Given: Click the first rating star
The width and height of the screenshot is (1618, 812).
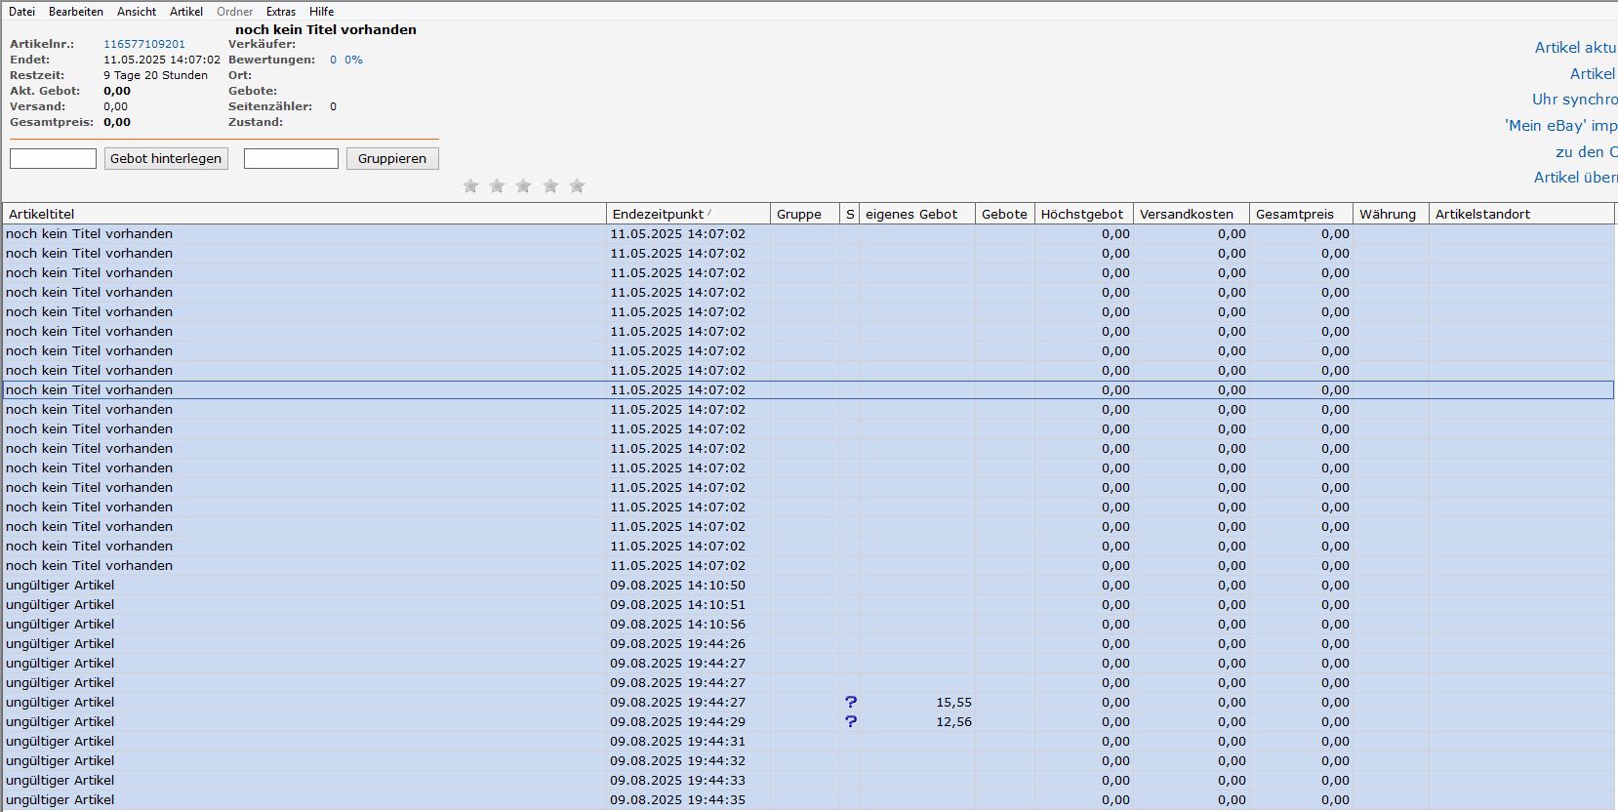Looking at the screenshot, I should pos(470,185).
